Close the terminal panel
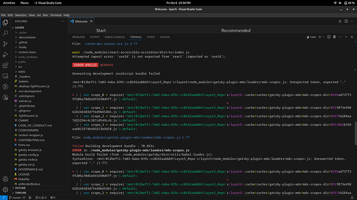 [x=352, y=37]
